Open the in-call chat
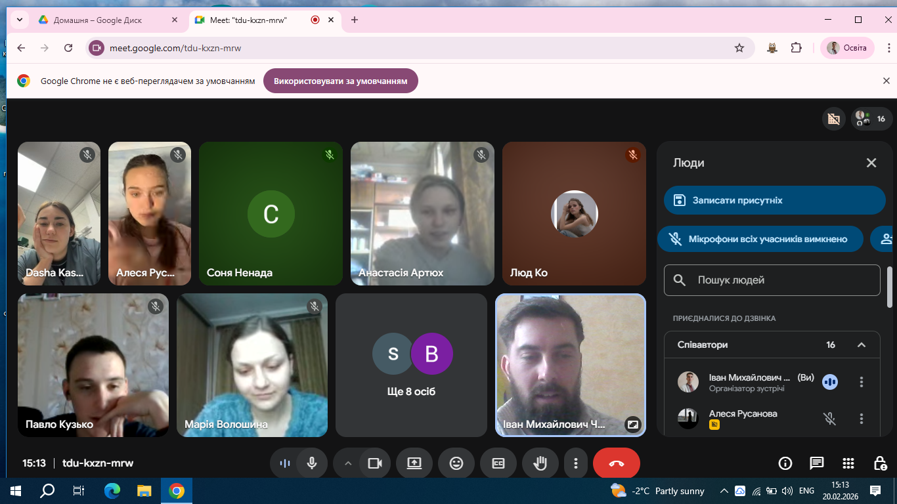This screenshot has width=897, height=504. (817, 463)
